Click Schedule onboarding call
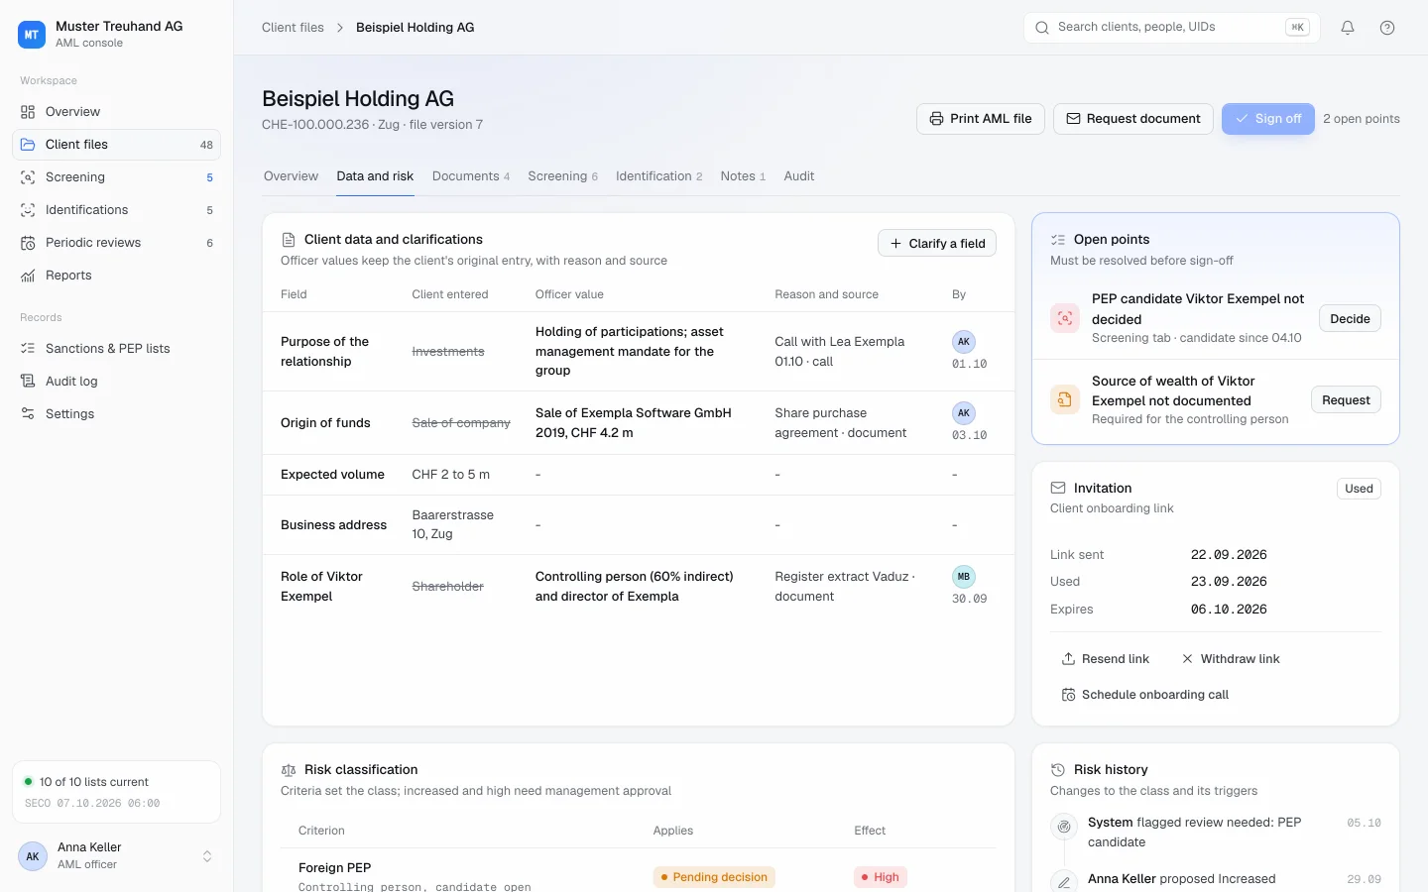 (x=1144, y=695)
